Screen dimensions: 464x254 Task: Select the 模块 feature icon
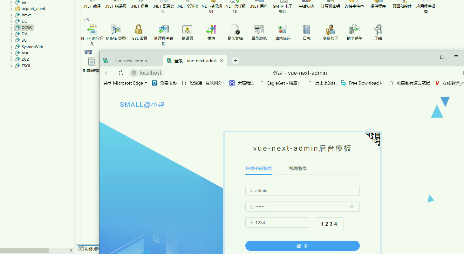211,30
